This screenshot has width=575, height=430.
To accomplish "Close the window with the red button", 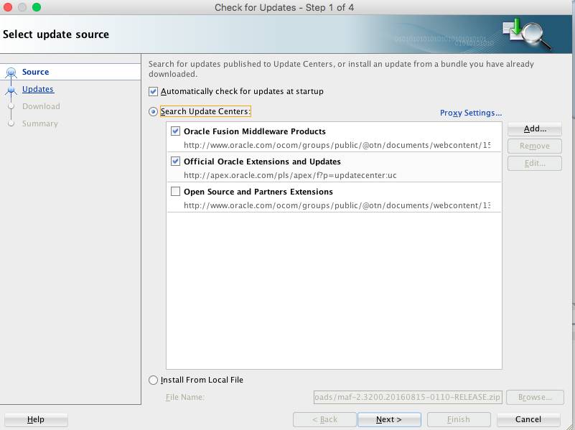I will pyautogui.click(x=8, y=7).
